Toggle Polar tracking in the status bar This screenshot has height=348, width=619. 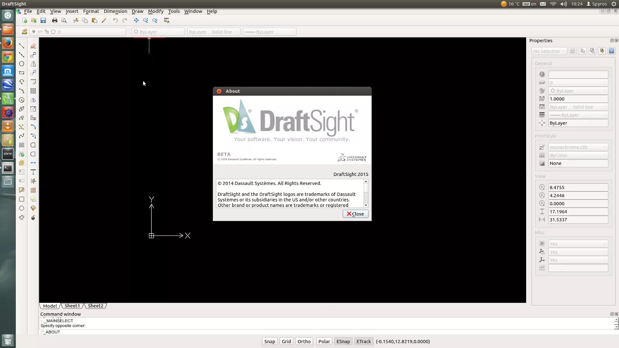(x=324, y=341)
